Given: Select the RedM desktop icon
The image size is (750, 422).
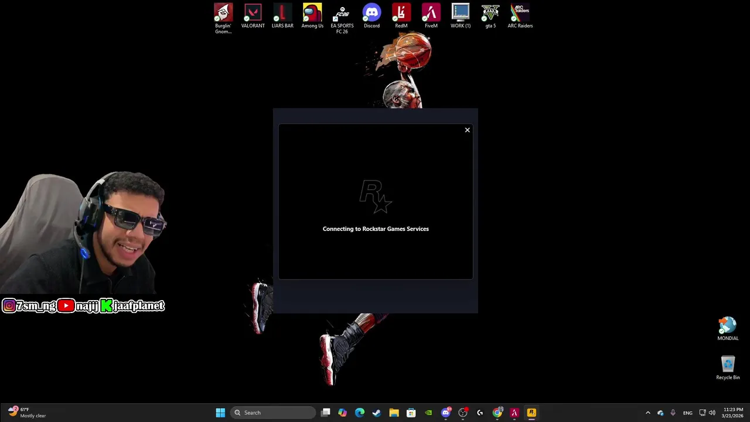Looking at the screenshot, I should pos(401,16).
